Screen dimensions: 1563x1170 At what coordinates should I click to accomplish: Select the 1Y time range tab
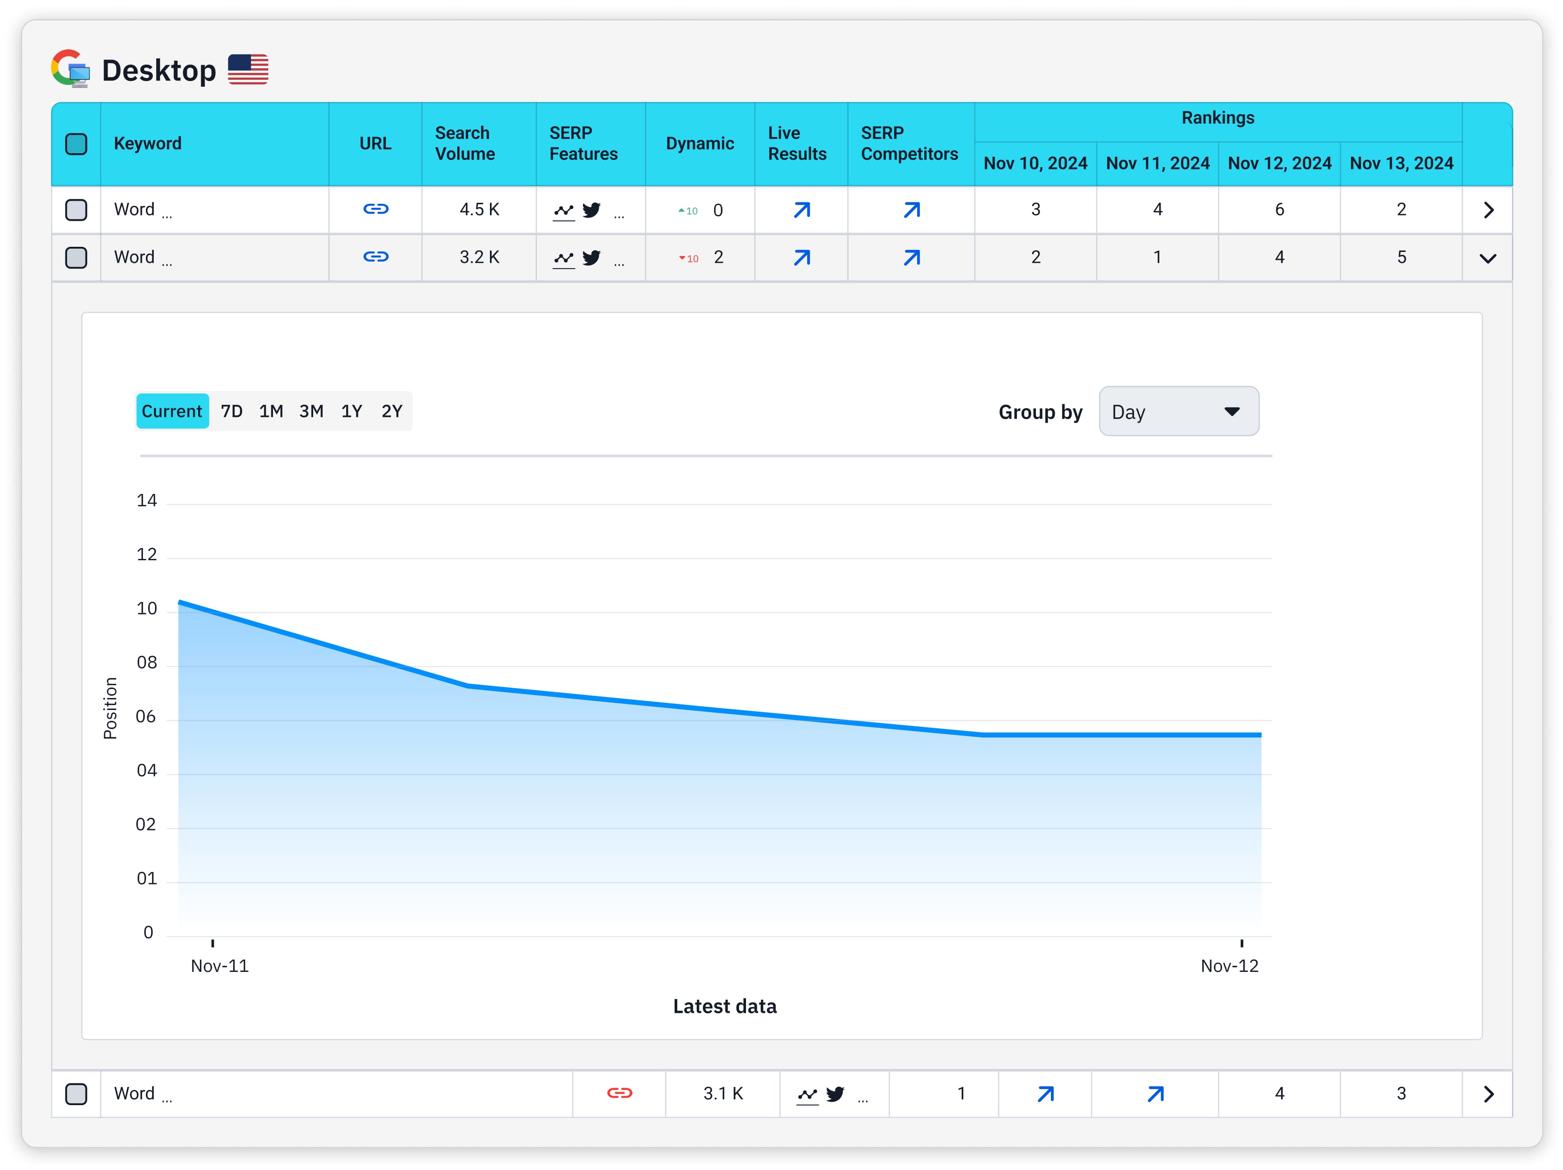[351, 411]
